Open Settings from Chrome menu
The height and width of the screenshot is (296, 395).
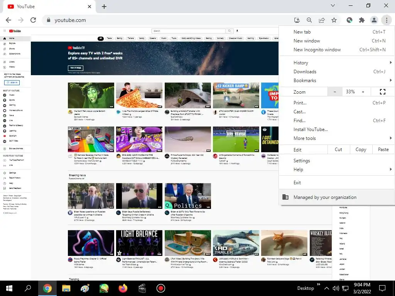(337, 161)
